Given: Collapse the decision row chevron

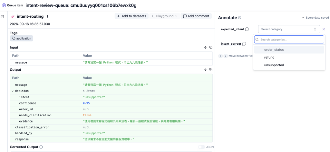Looking at the screenshot, I should coord(13,91).
